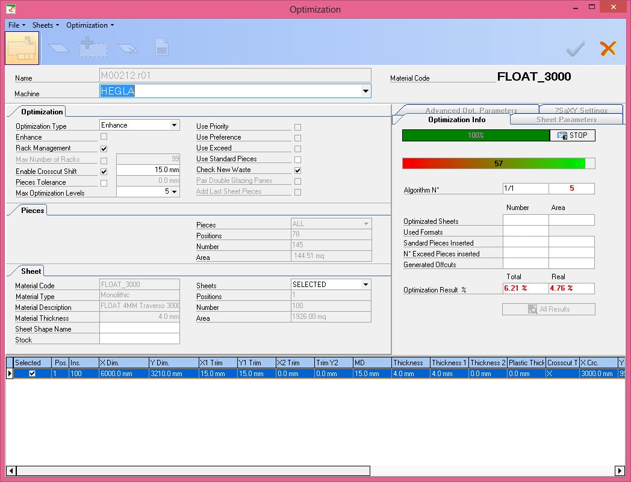Toggle the Enhance checkbox

click(x=104, y=137)
